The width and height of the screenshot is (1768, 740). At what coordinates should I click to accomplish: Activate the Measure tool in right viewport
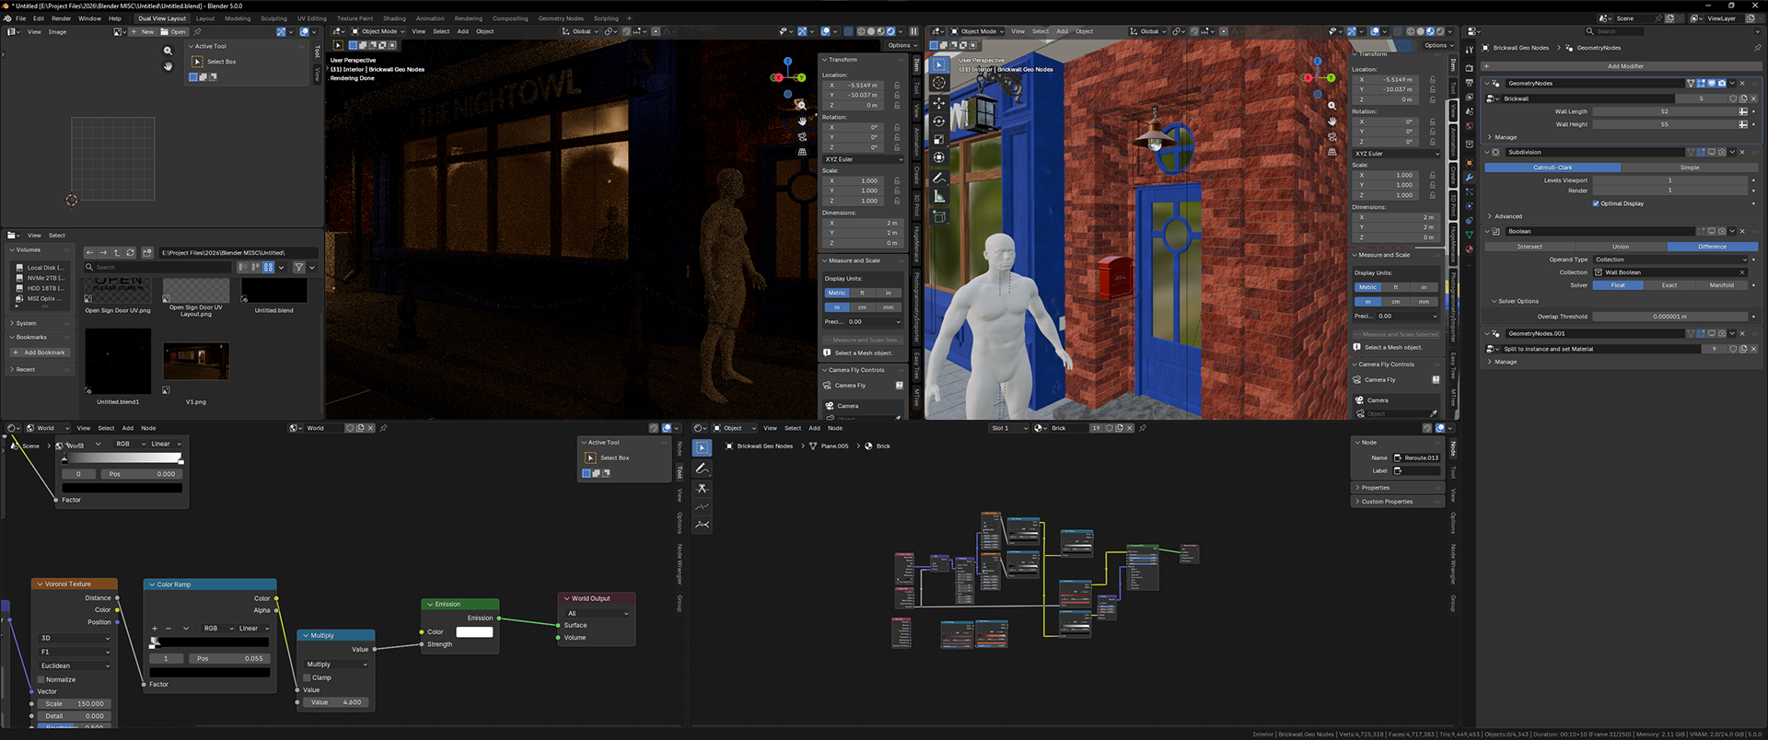pyautogui.click(x=938, y=196)
